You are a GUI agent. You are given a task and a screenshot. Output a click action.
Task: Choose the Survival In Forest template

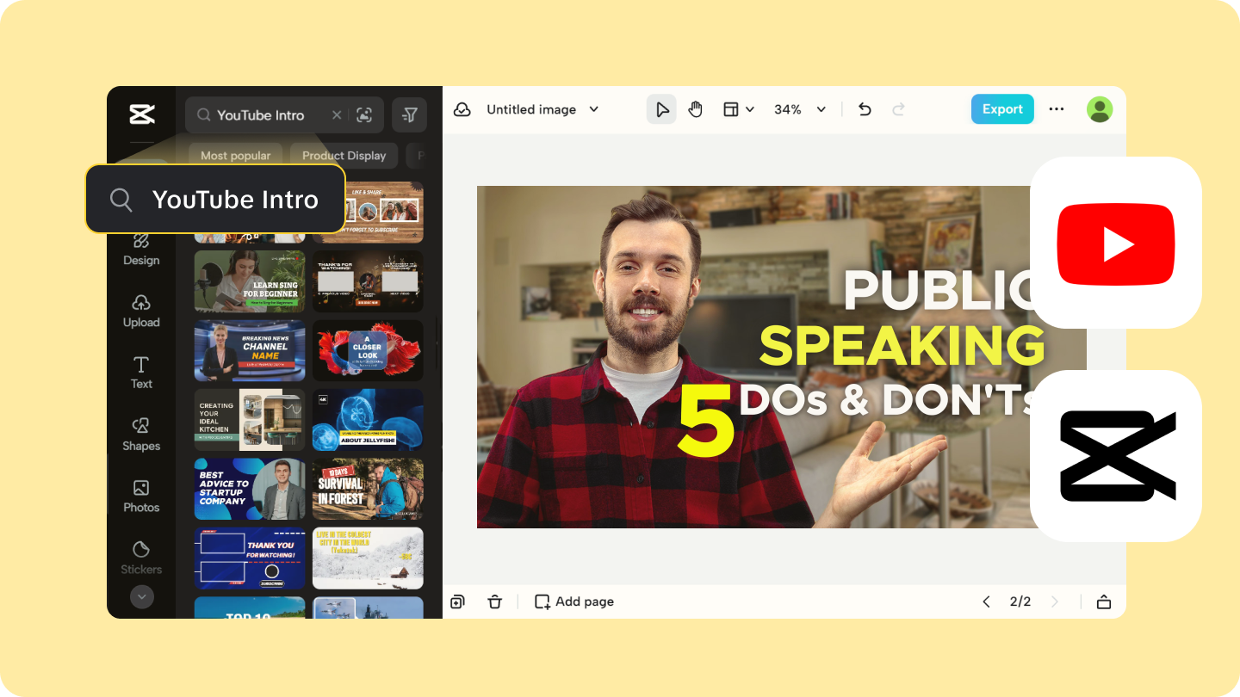368,489
